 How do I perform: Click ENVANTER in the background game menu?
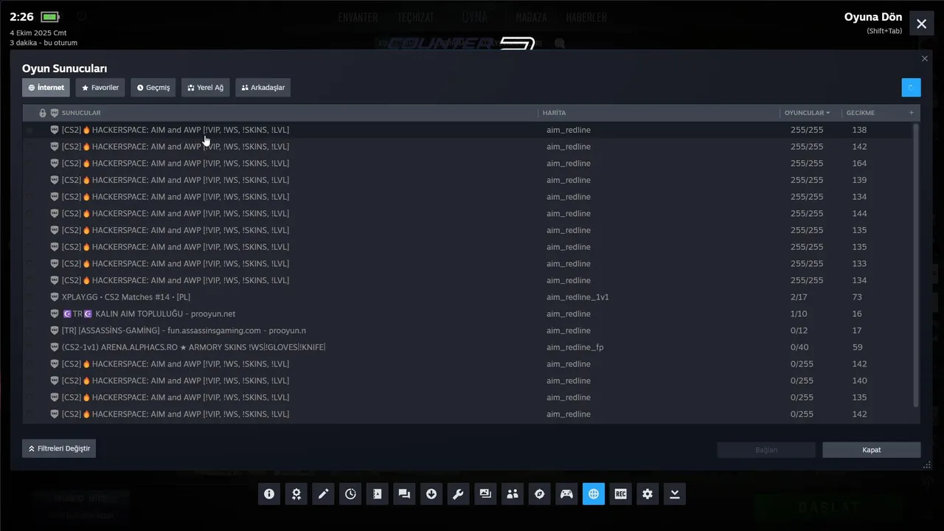358,17
